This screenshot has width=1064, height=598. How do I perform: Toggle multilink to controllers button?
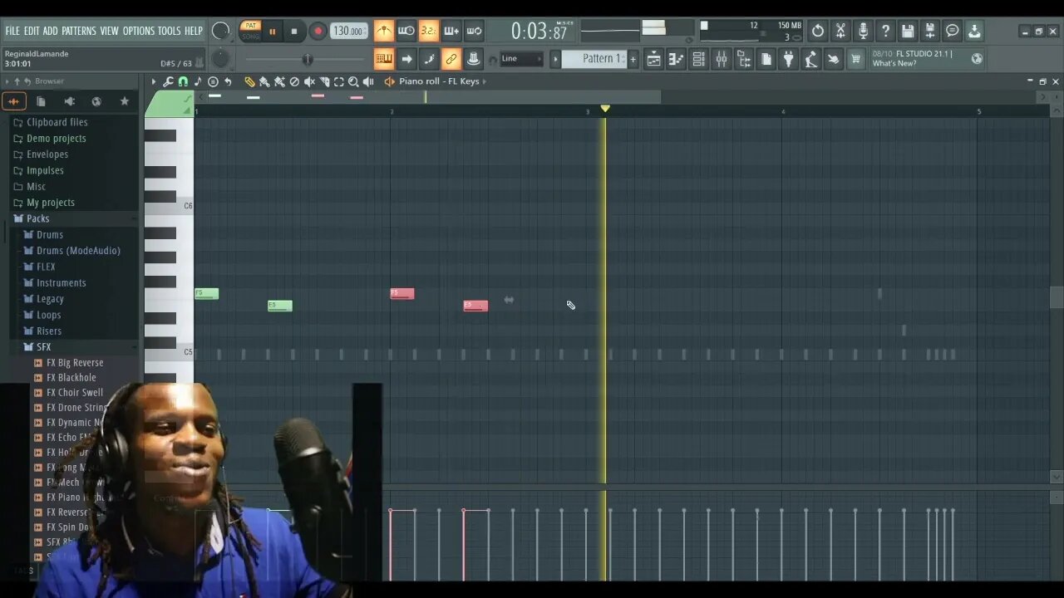pyautogui.click(x=474, y=59)
